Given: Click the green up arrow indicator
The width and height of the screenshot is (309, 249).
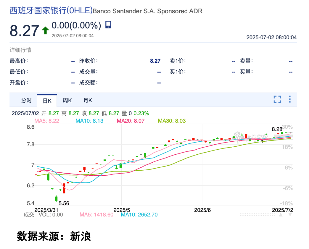Looking at the screenshot, I should 45,30.
